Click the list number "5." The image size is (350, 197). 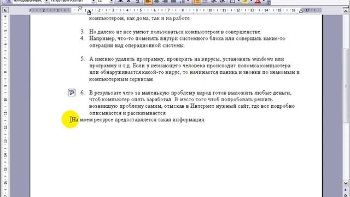(83, 59)
